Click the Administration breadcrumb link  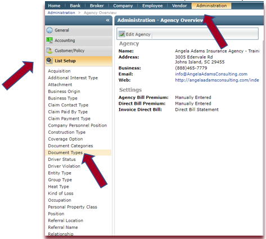(61, 13)
